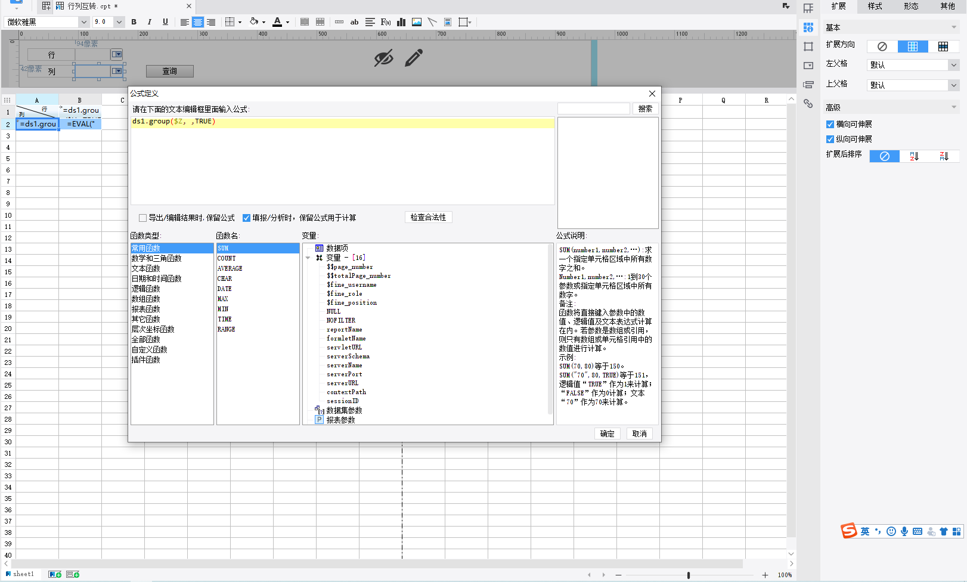Uncheck 横向可伸展 checkbox
This screenshot has width=967, height=582.
[x=830, y=125]
